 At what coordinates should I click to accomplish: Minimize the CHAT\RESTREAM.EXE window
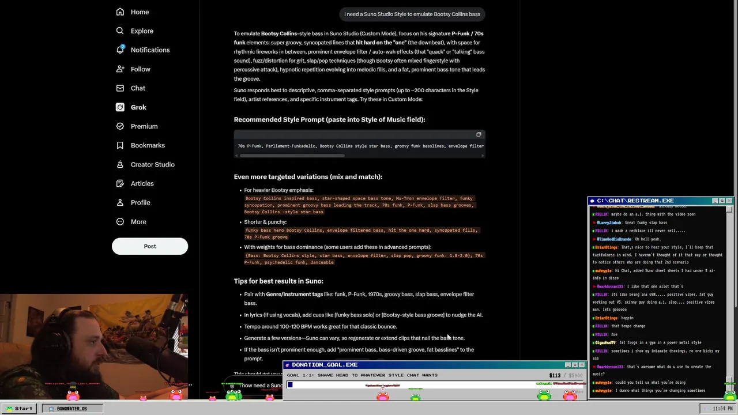pos(715,201)
